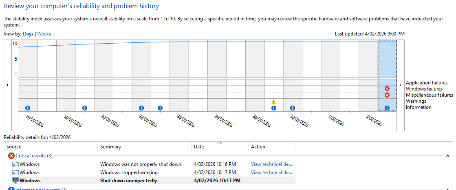Click the Application failures row label
Screen dimensions: 456x190
pos(427,83)
